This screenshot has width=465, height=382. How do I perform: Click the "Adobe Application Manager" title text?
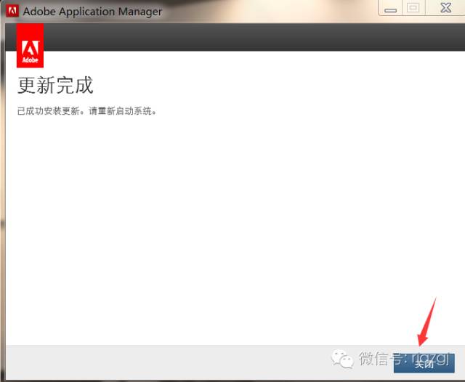click(x=92, y=12)
